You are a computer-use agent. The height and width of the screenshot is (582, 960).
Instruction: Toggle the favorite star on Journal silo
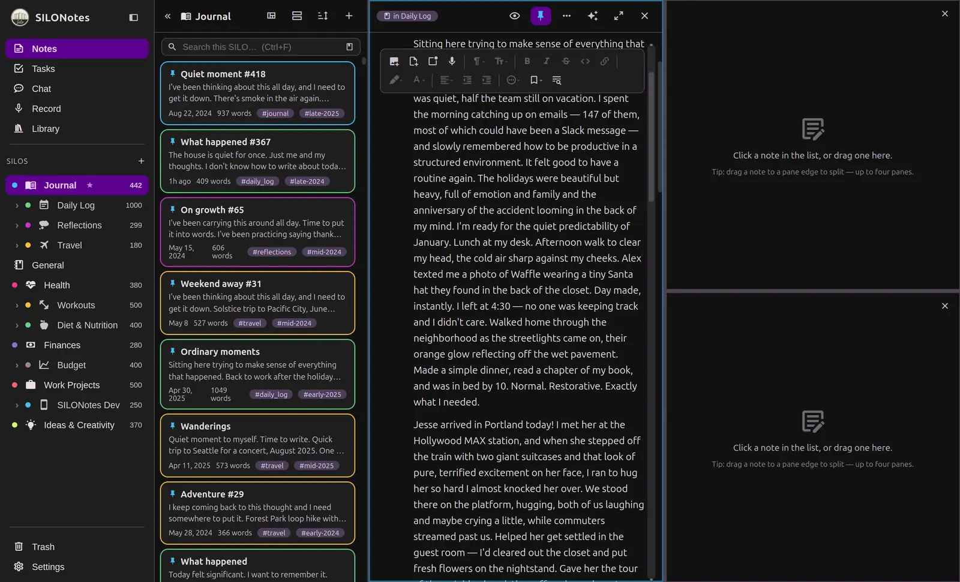[90, 185]
